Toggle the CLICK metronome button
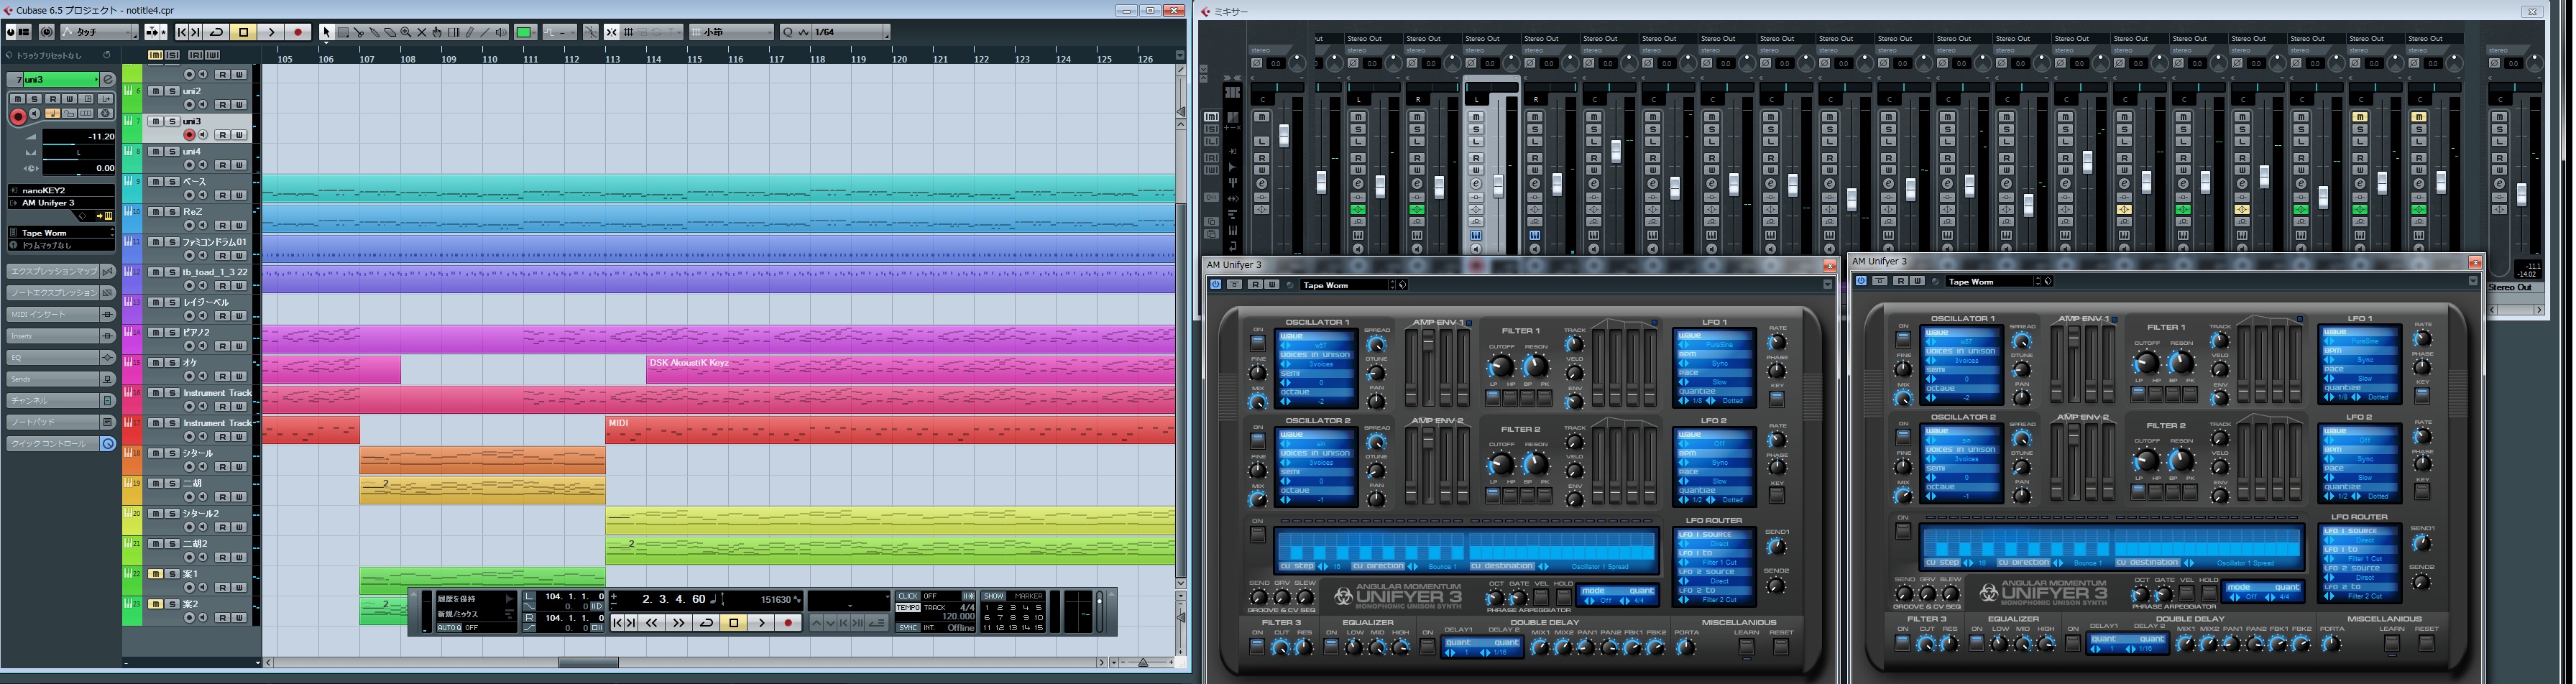2576x684 pixels. pyautogui.click(x=907, y=596)
